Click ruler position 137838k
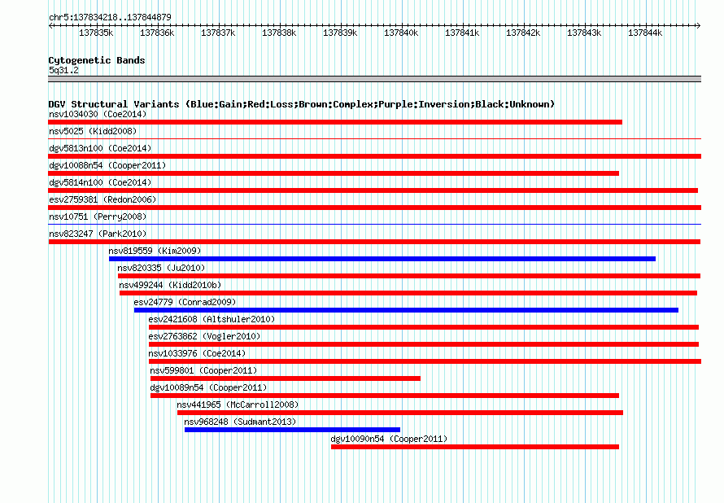Viewport: 724px width, 503px height. [279, 33]
